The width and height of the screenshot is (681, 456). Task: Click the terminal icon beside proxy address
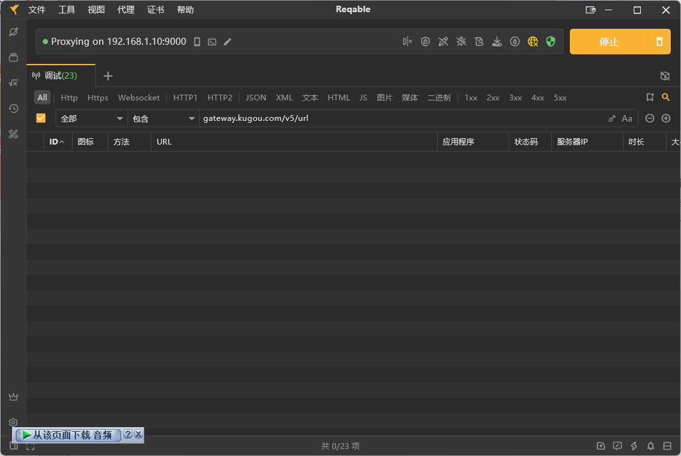point(212,42)
